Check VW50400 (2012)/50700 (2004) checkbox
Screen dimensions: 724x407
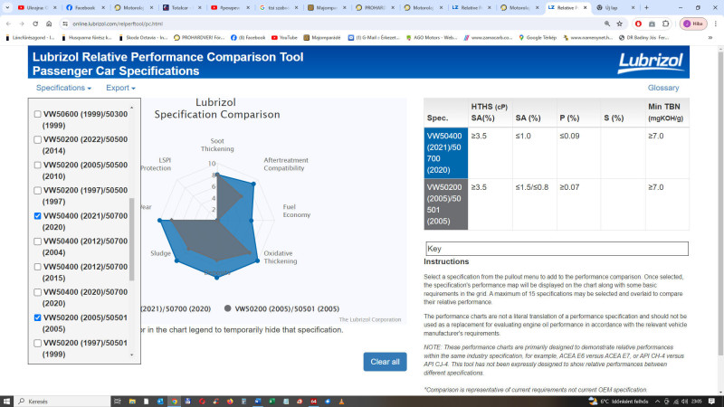click(37, 241)
